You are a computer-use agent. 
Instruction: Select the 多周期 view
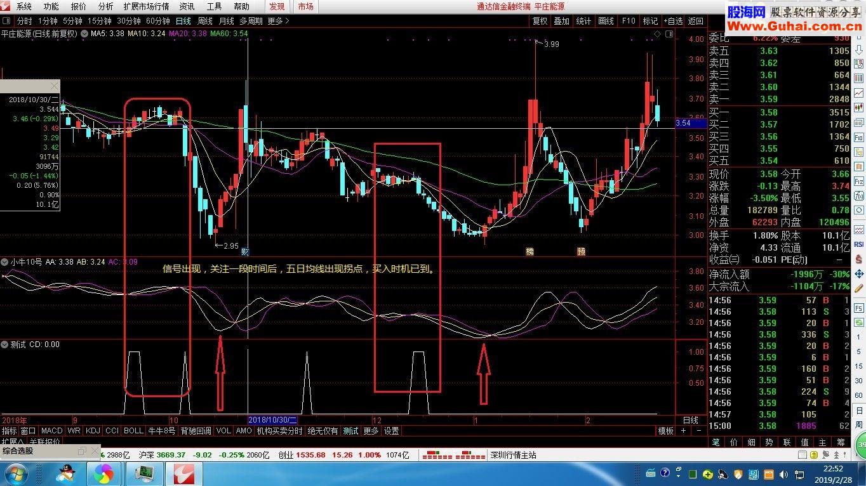pos(251,21)
